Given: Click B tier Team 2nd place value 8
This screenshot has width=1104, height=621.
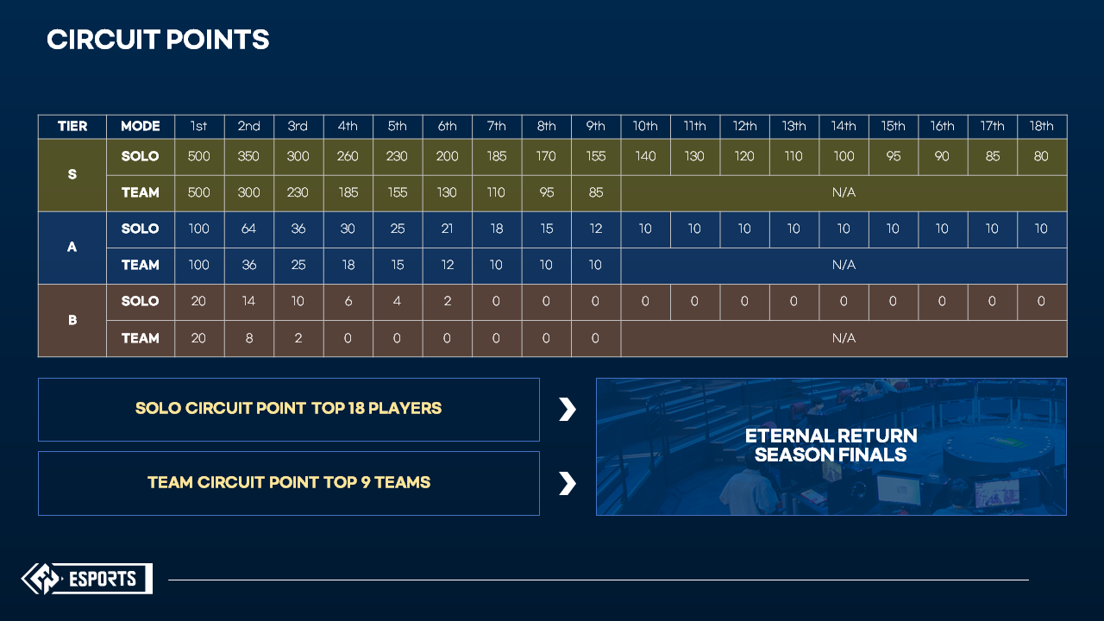Looking at the screenshot, I should click(x=248, y=338).
